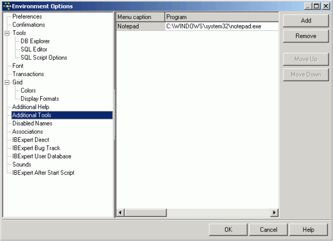Collapse the Tools tree node
Viewport: 333px width, 241px height.
click(7, 33)
